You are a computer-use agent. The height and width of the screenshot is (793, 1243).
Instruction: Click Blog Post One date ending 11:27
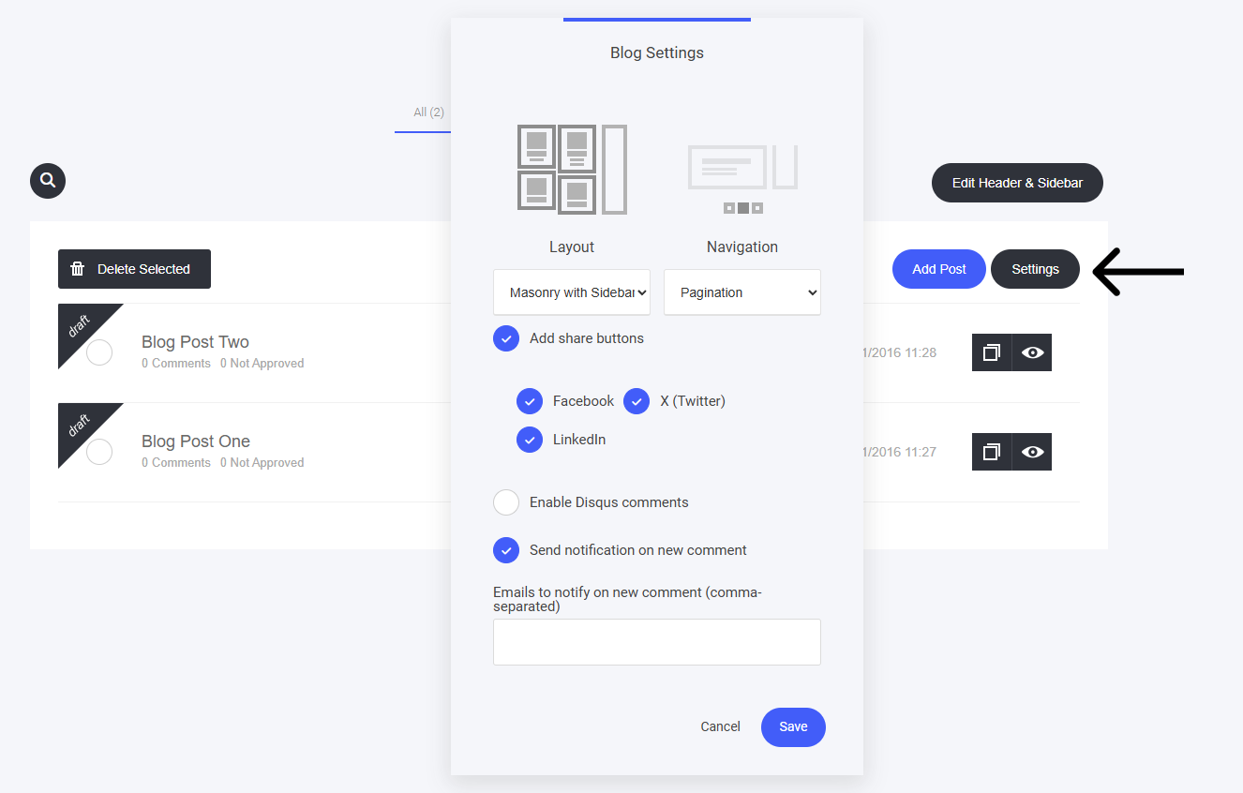coord(900,452)
